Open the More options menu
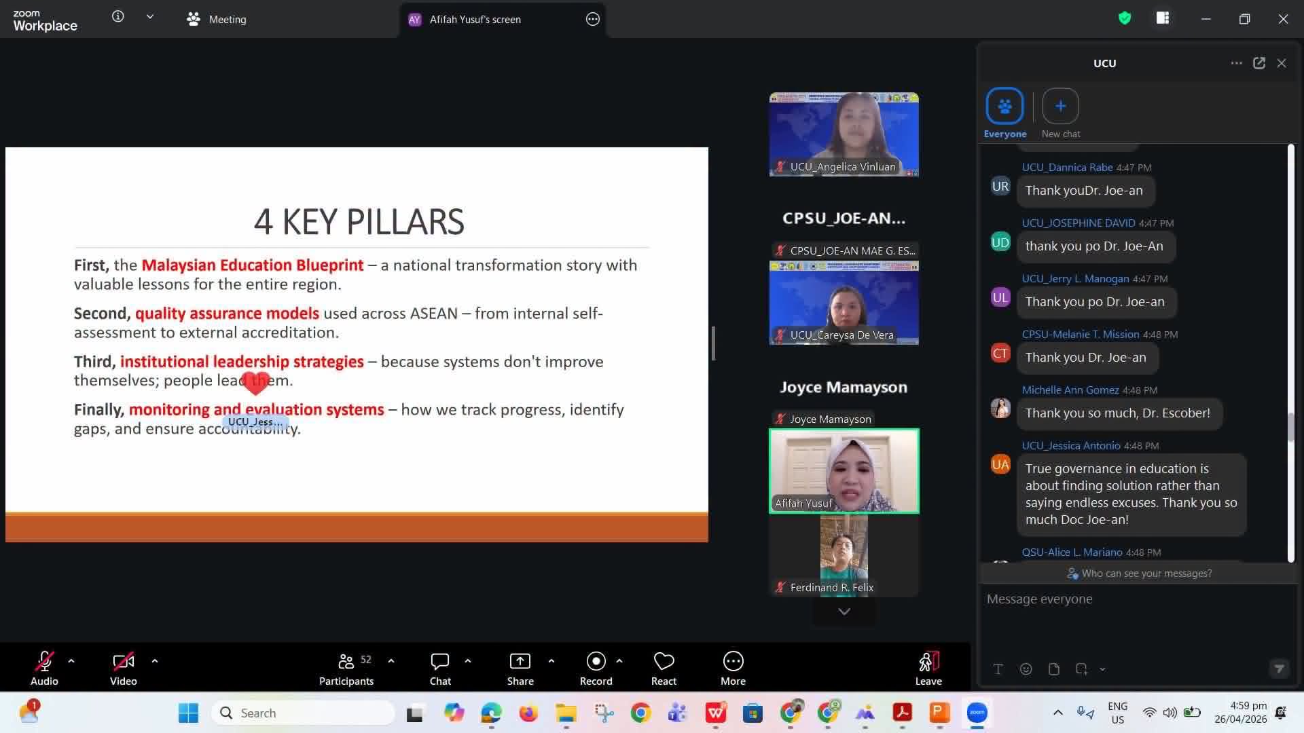The image size is (1304, 733). [733, 669]
